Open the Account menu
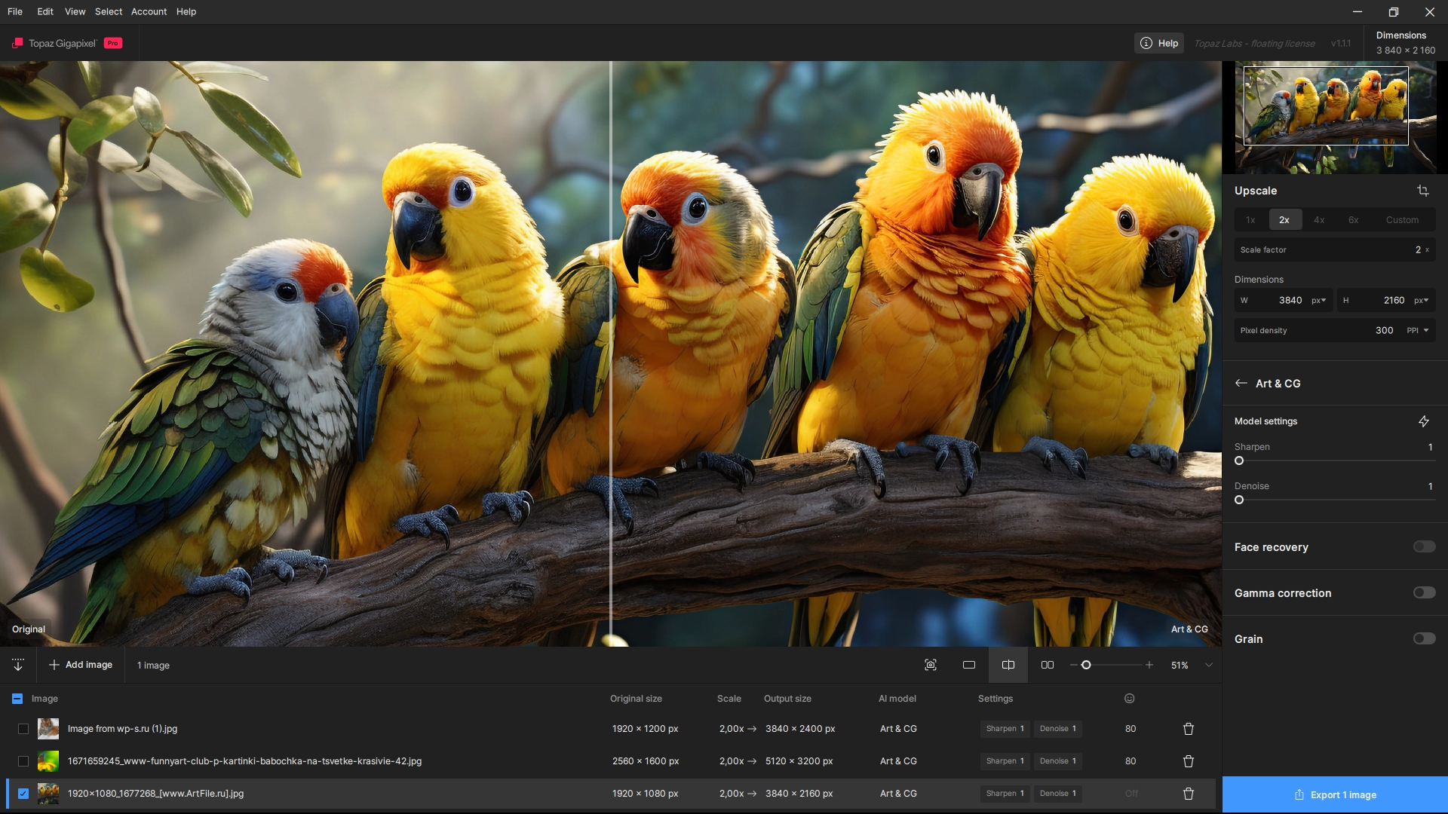Image resolution: width=1448 pixels, height=814 pixels. [x=149, y=11]
